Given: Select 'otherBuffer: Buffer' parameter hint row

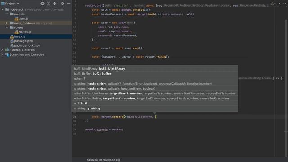Looking at the screenshot, I should pyautogui.click(x=155, y=99).
